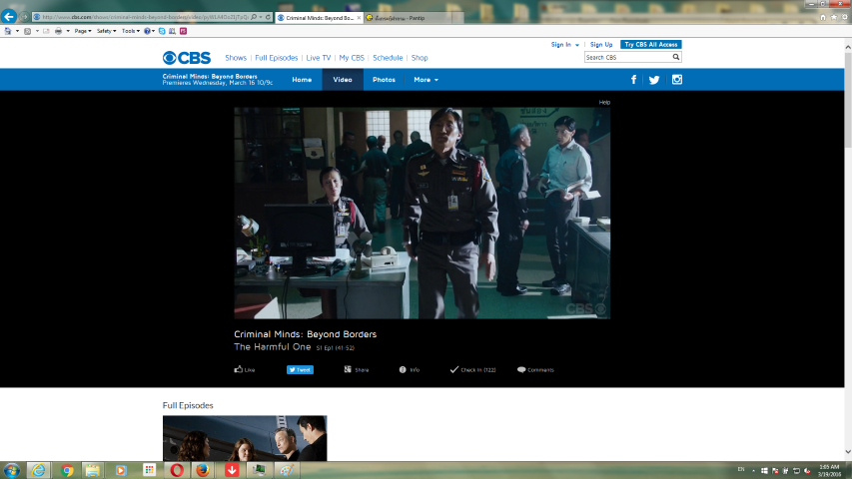This screenshot has height=479, width=852.
Task: Open the Info button below the video
Action: [410, 370]
